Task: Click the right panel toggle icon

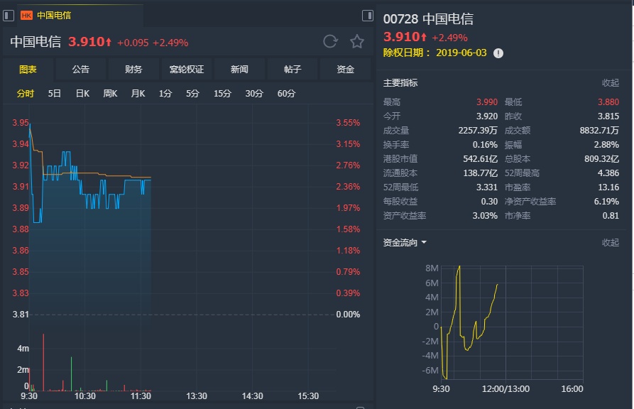Action: tap(368, 15)
